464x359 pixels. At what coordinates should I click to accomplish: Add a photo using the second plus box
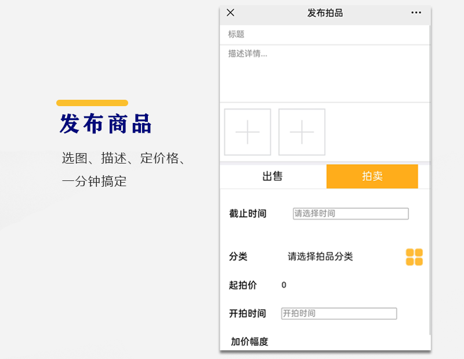point(302,132)
